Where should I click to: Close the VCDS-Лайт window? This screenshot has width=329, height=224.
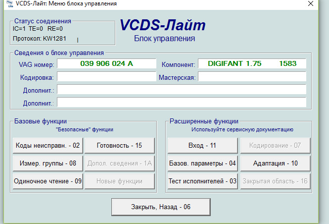pos(311,3)
